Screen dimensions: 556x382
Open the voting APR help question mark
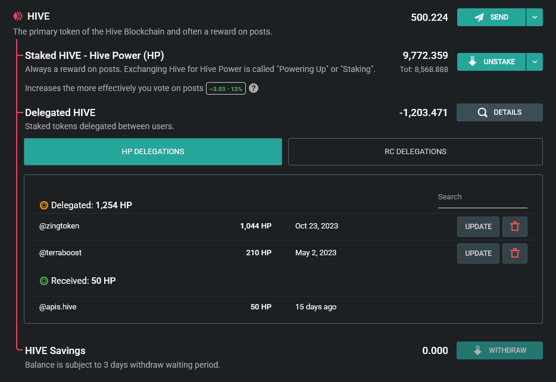pos(254,88)
